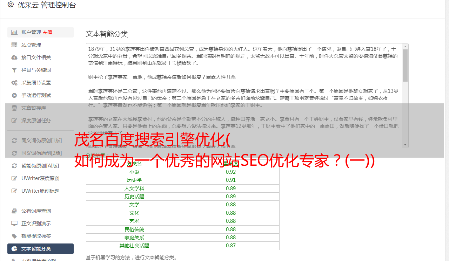Click the play icon for 手动运行测试
The width and height of the screenshot is (449, 261).
point(14,95)
